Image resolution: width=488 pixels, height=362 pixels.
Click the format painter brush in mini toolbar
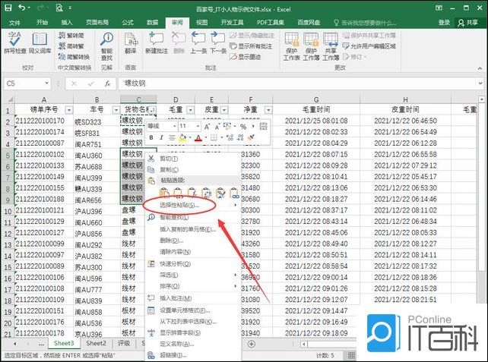(251, 137)
